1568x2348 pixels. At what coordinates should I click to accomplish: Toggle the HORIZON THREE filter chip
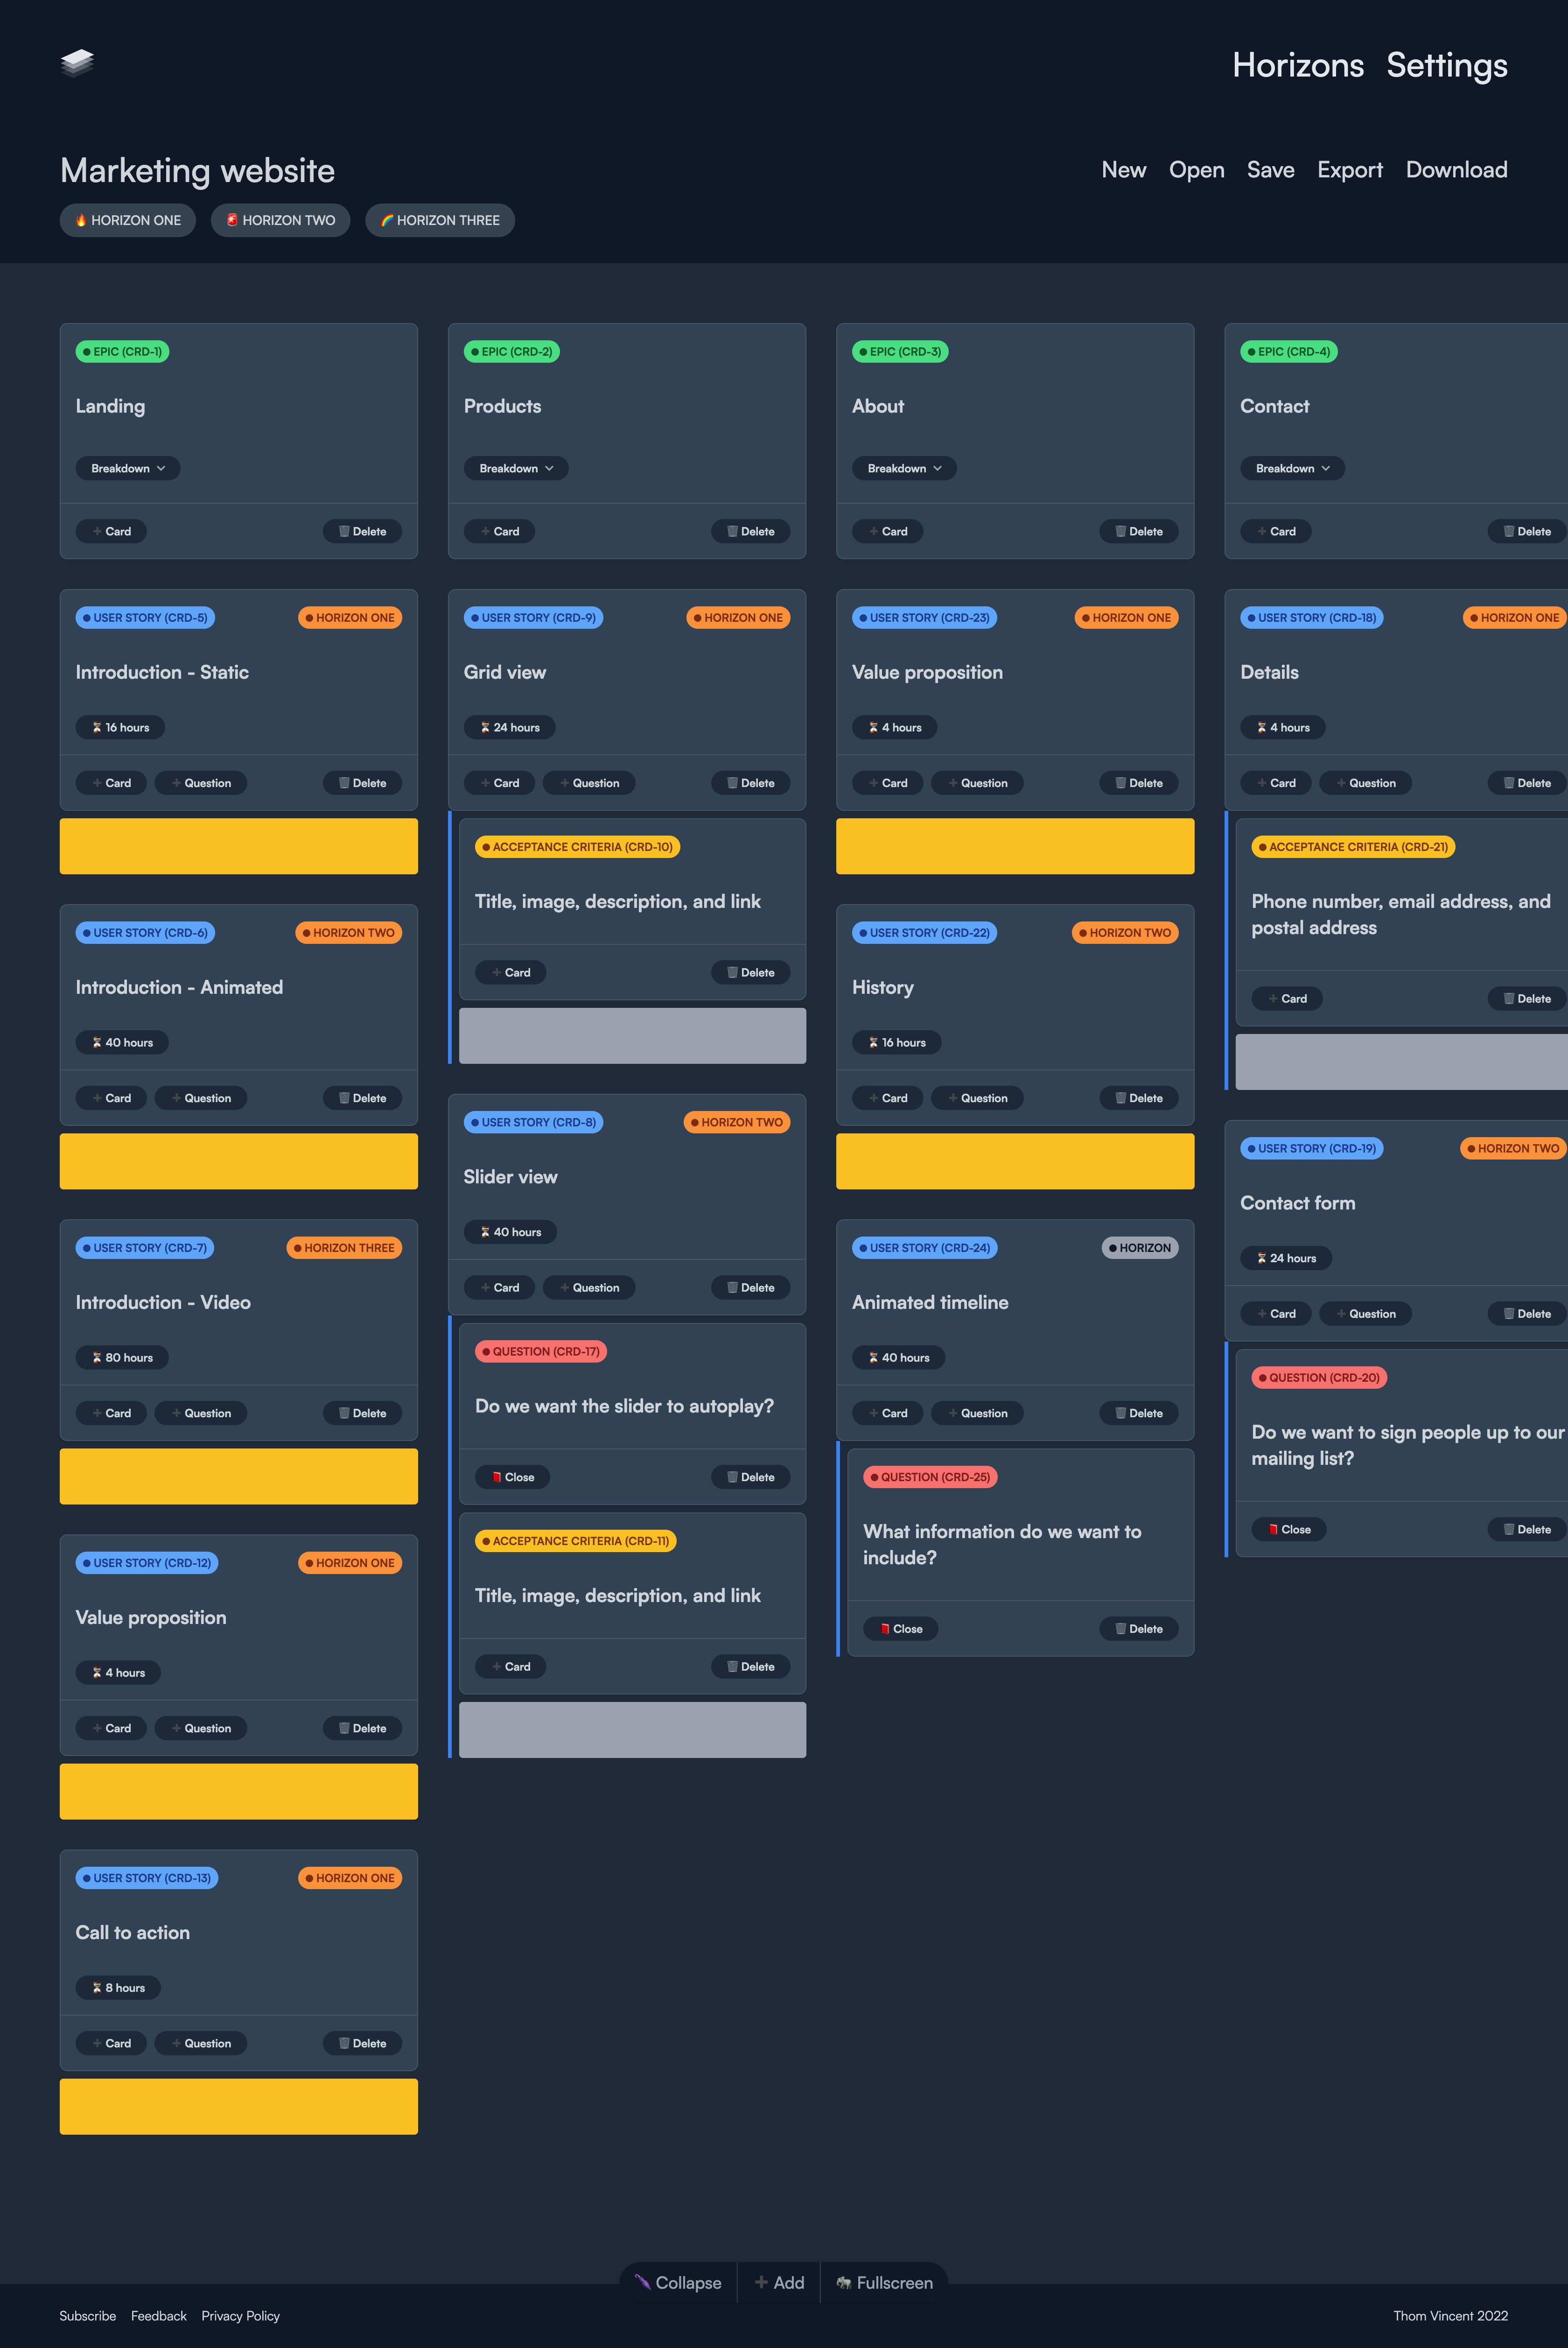[440, 220]
